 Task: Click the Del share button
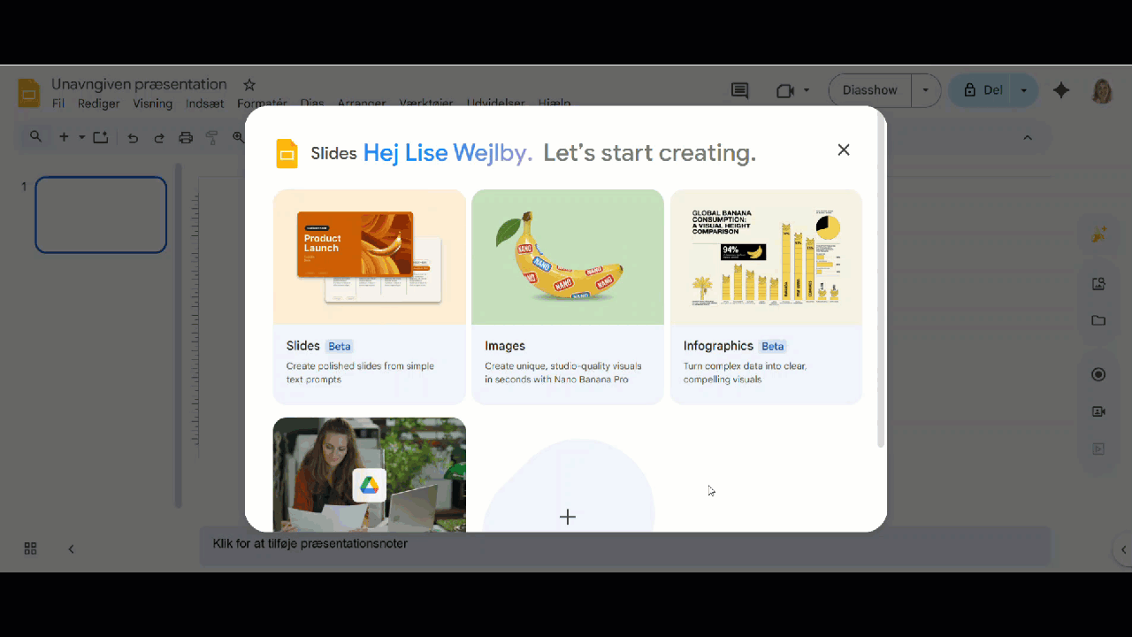(x=982, y=90)
